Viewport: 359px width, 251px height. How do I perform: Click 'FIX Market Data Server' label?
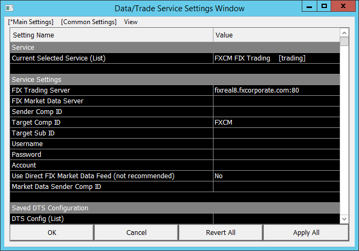coord(48,101)
